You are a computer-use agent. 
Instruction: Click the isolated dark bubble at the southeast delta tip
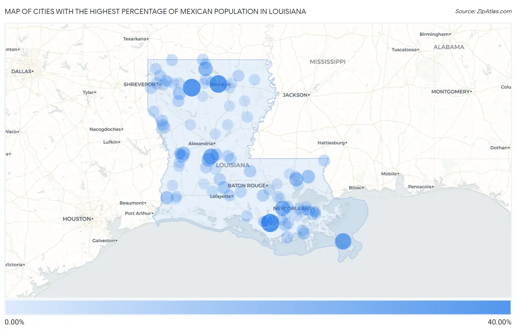click(343, 242)
